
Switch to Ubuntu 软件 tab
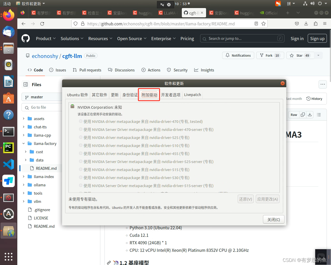(x=77, y=95)
